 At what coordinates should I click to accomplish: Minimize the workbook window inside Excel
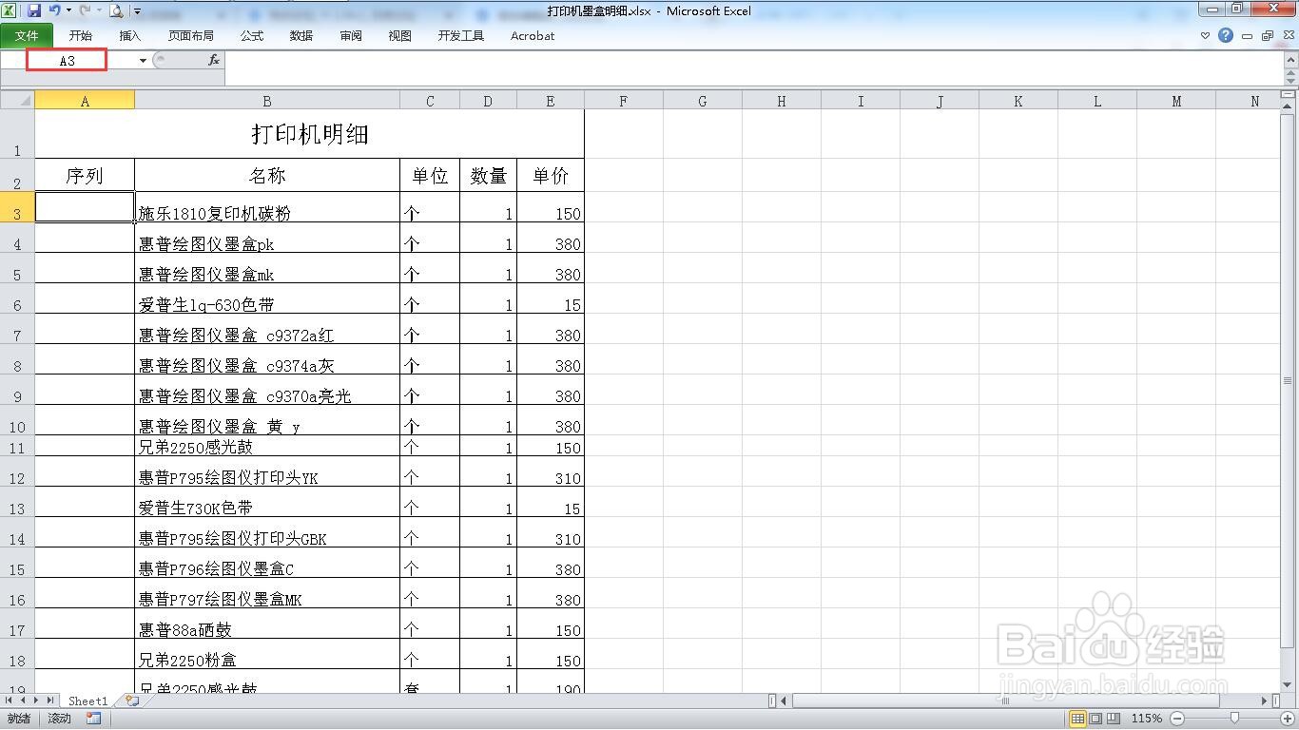pyautogui.click(x=1247, y=36)
